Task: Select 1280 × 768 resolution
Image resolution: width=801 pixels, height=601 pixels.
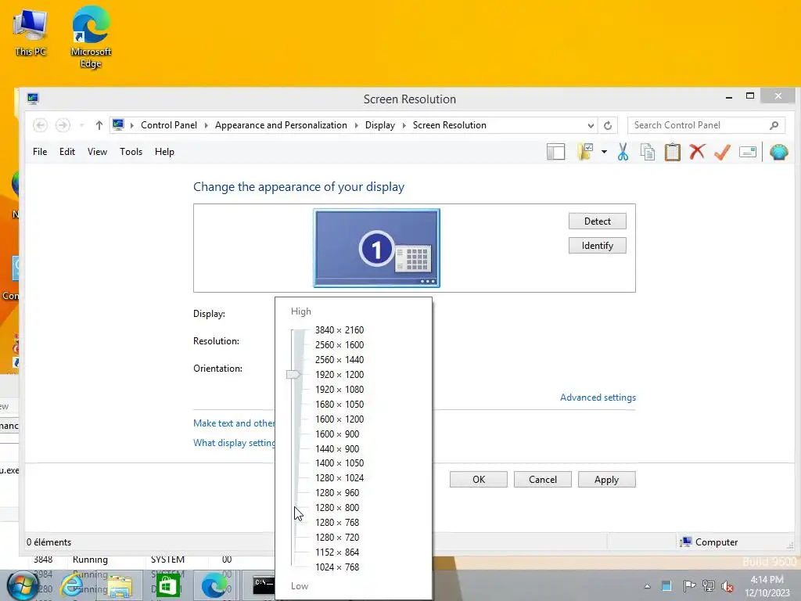Action: point(337,522)
